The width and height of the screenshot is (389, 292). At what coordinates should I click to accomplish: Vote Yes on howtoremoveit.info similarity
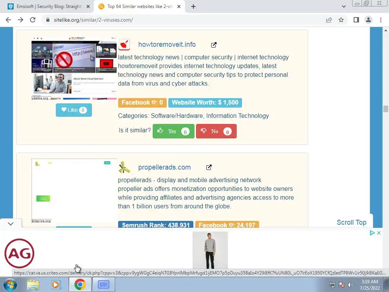pyautogui.click(x=173, y=131)
